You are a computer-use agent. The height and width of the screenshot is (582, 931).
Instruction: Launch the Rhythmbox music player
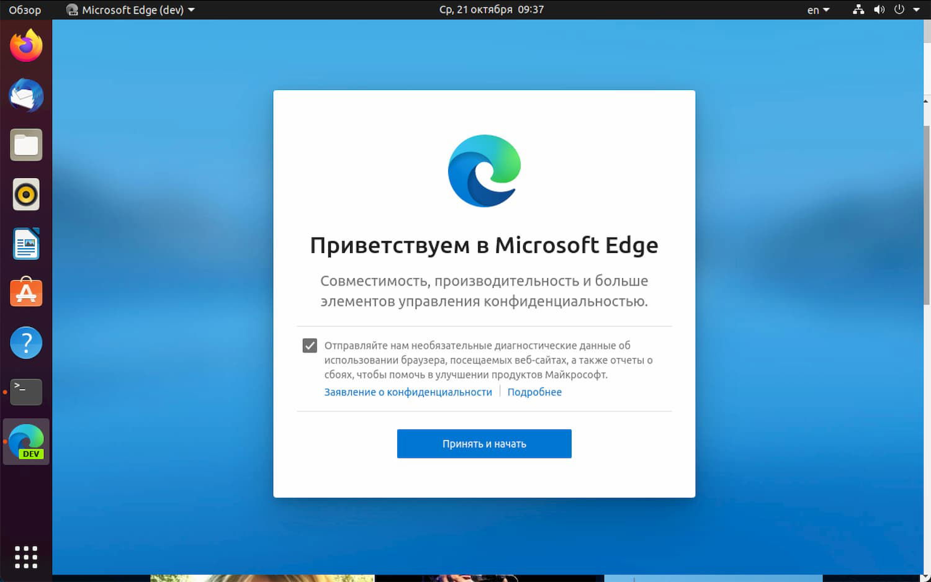pos(26,194)
